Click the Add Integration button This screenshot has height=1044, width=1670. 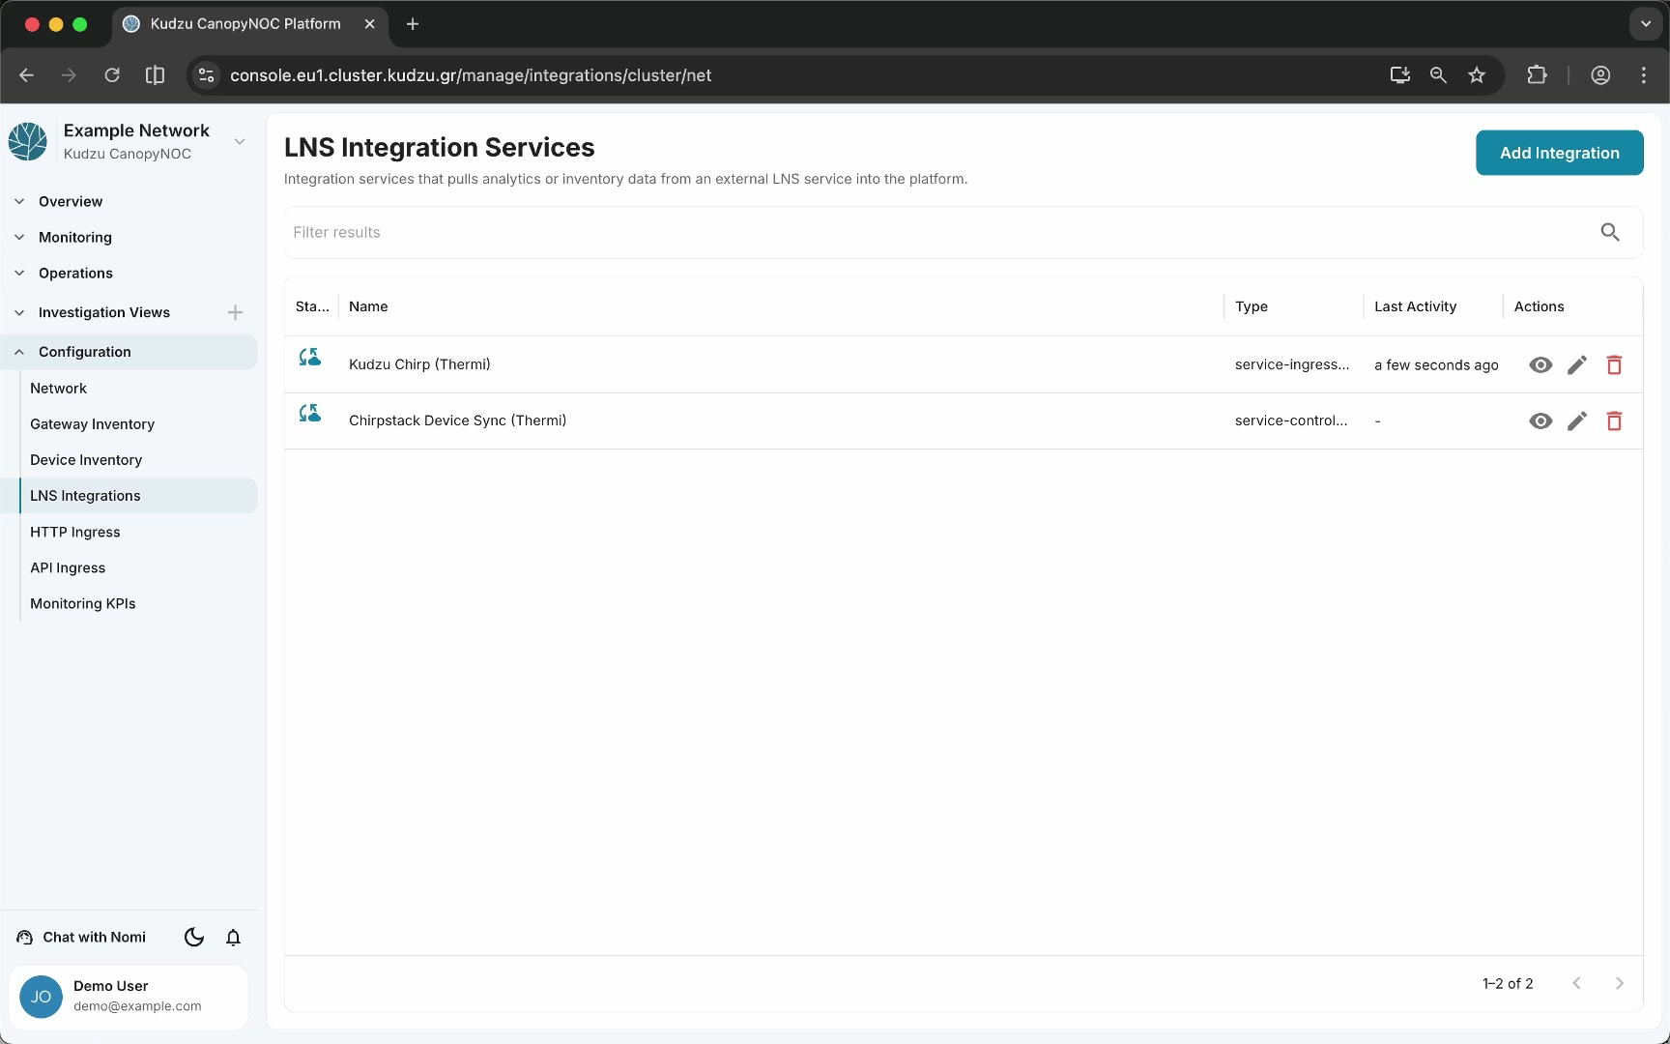1559,153
